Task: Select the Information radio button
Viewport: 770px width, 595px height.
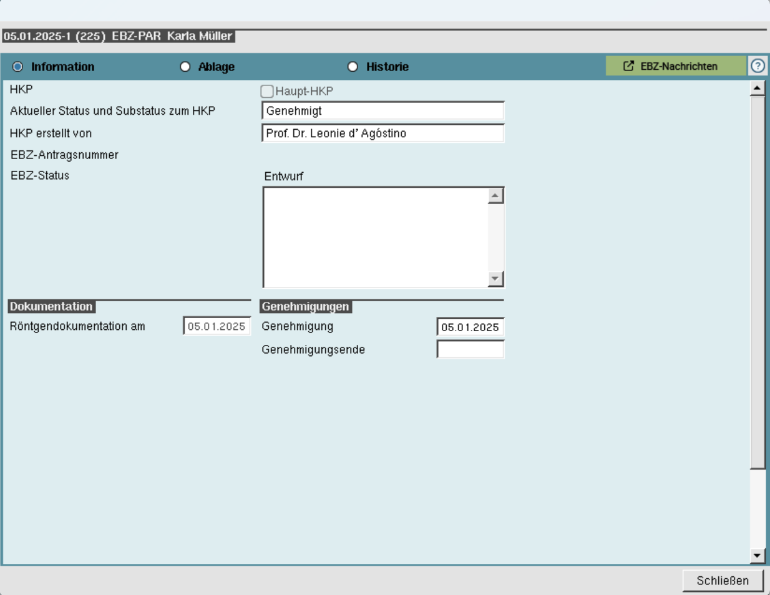Action: pyautogui.click(x=17, y=67)
